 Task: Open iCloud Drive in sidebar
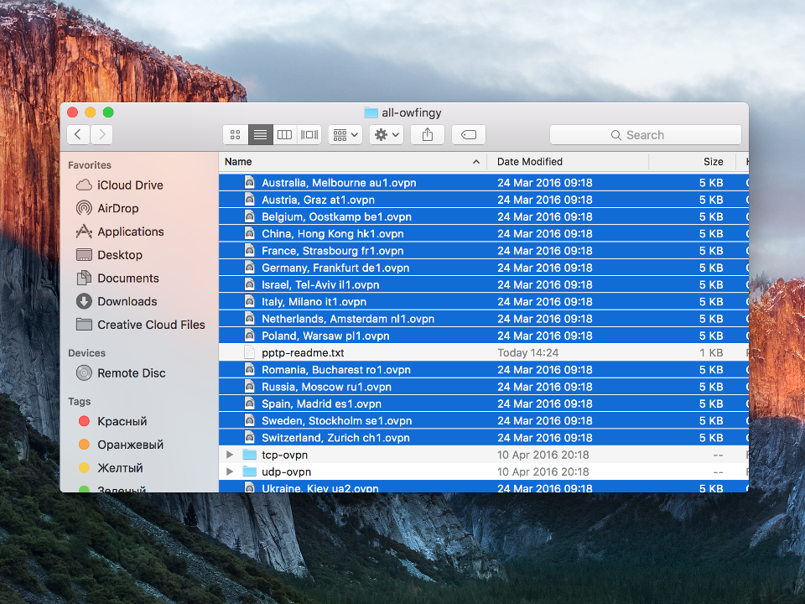[120, 185]
